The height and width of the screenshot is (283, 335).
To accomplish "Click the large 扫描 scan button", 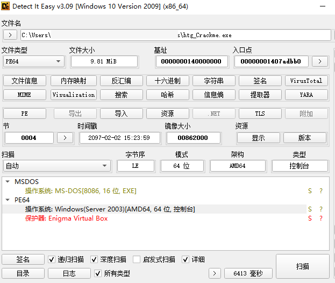I will tap(303, 266).
